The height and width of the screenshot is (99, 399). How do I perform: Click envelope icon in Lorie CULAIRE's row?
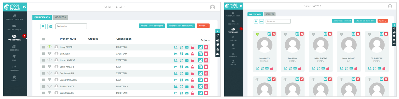pos(187,93)
